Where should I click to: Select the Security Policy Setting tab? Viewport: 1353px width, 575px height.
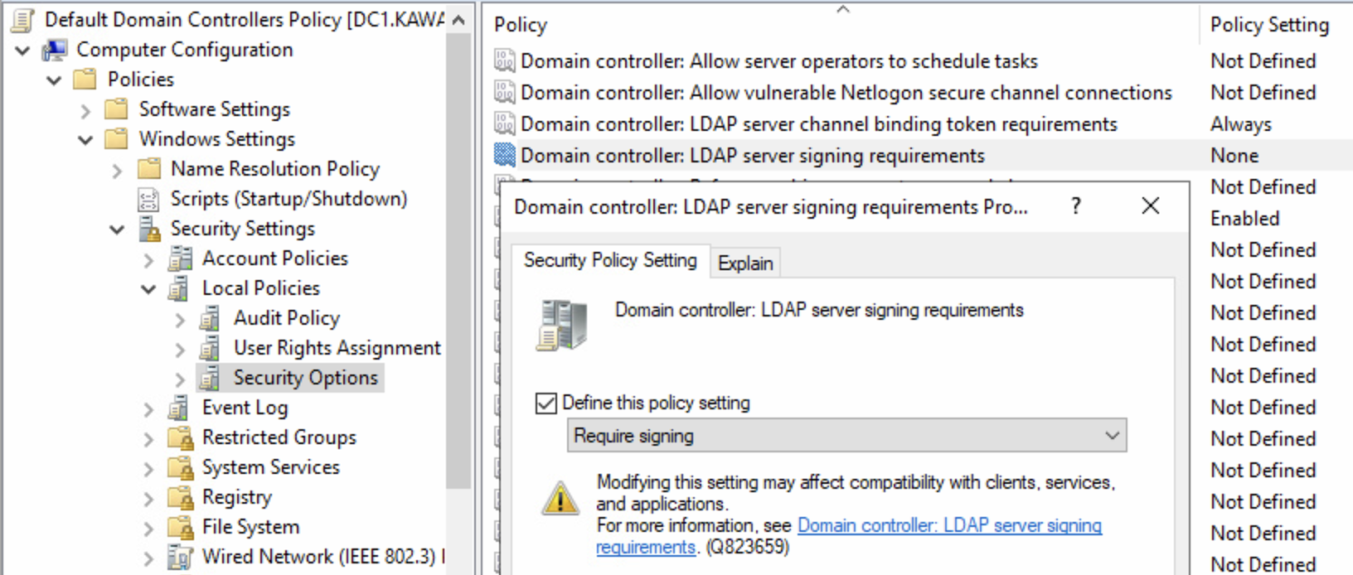(610, 260)
